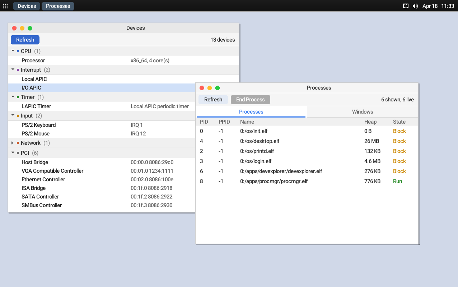Collapse the Timer category
The image size is (458, 287).
[x=13, y=97]
